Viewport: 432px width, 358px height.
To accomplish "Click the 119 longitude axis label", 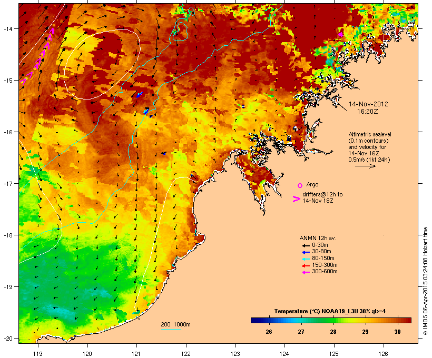I will [38, 354].
